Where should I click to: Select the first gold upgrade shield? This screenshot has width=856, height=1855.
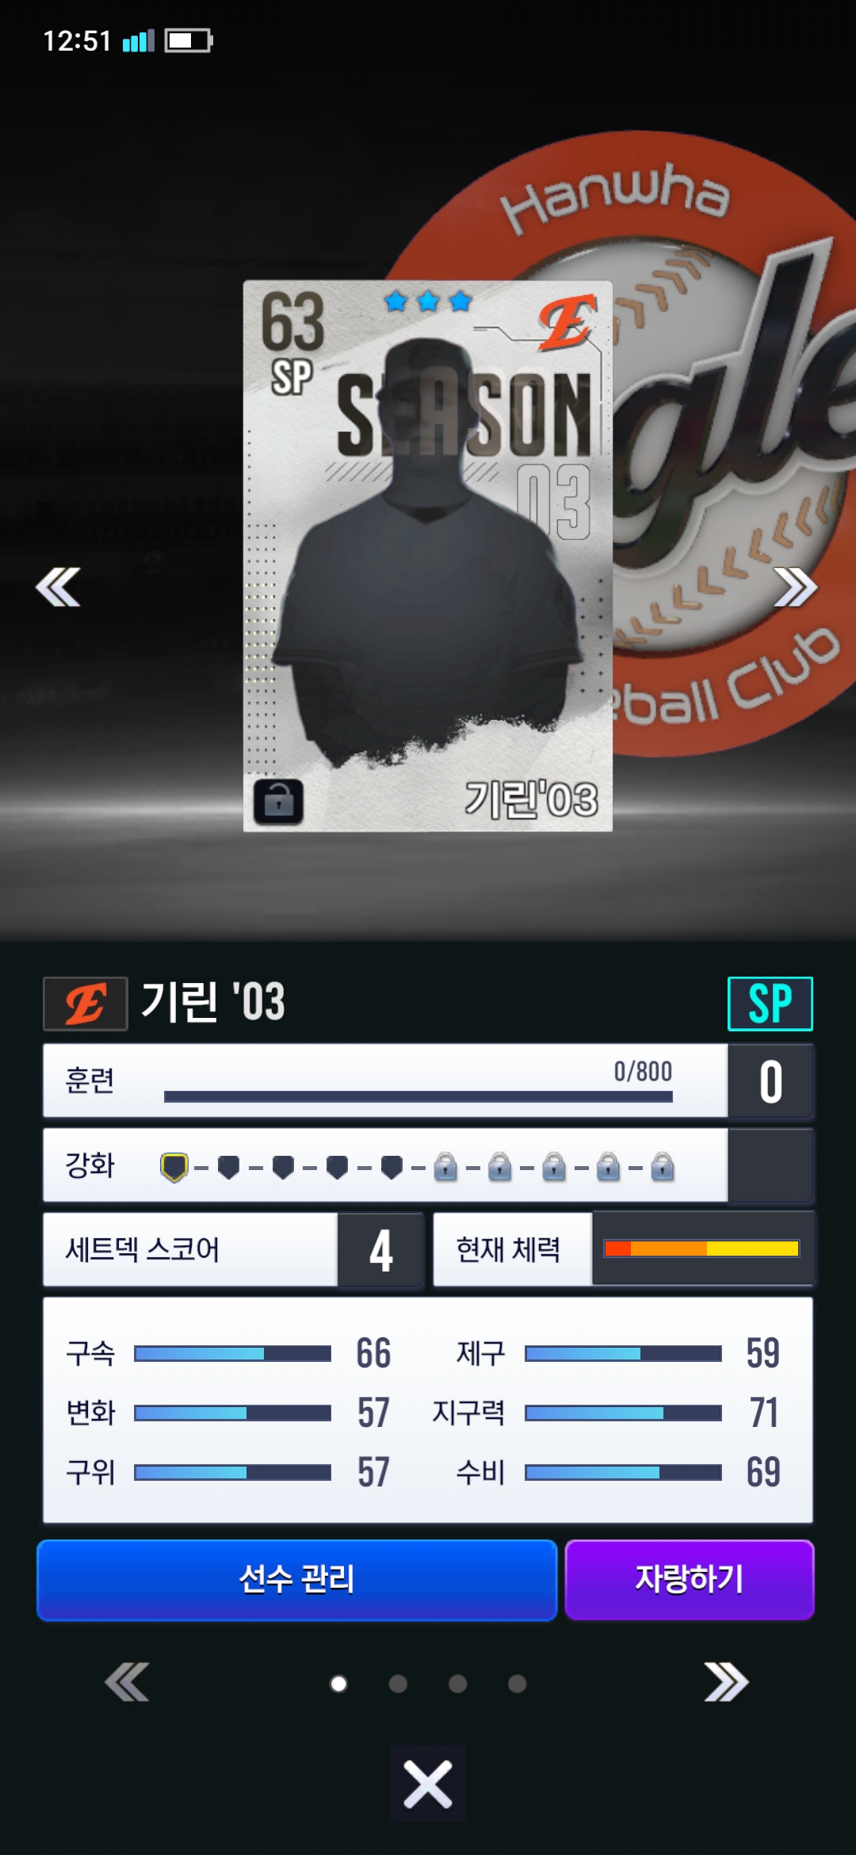click(x=174, y=1167)
